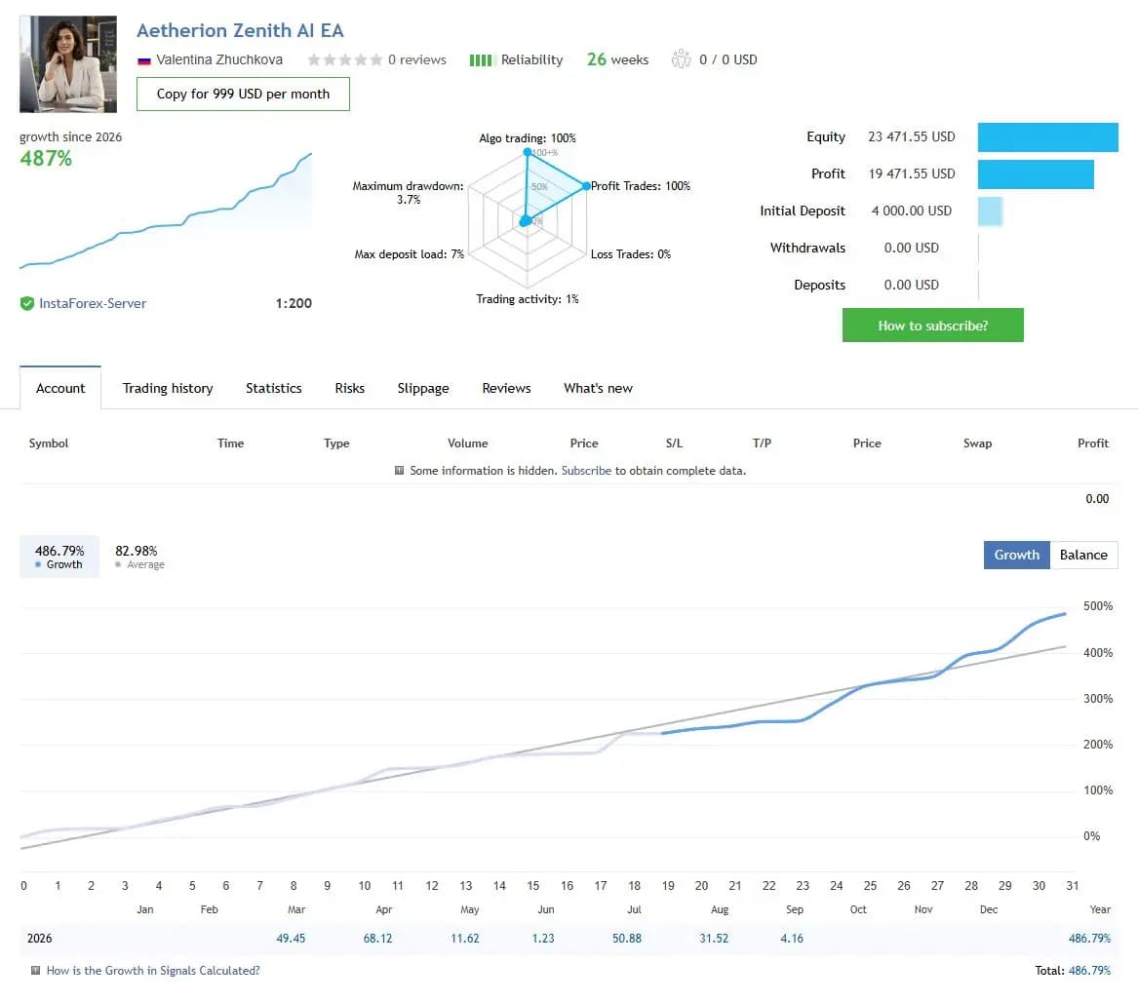
Task: Open the InstaForex-Server link
Action: [x=93, y=303]
